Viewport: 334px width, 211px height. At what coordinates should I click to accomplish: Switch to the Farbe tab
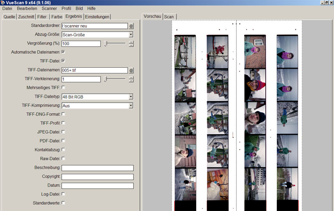[x=56, y=17]
